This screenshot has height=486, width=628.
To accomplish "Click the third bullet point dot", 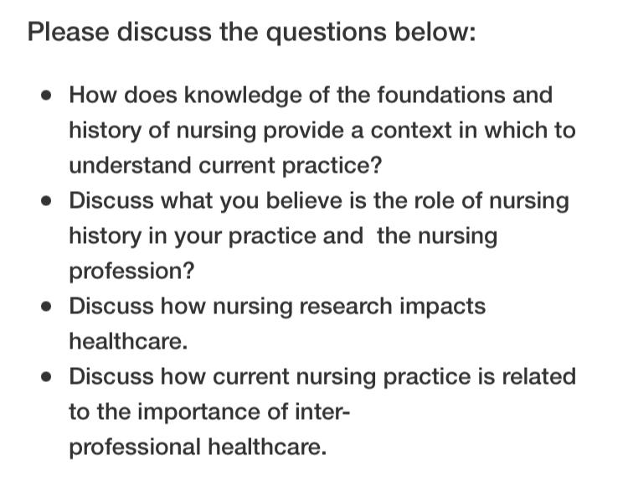I will click(x=46, y=307).
